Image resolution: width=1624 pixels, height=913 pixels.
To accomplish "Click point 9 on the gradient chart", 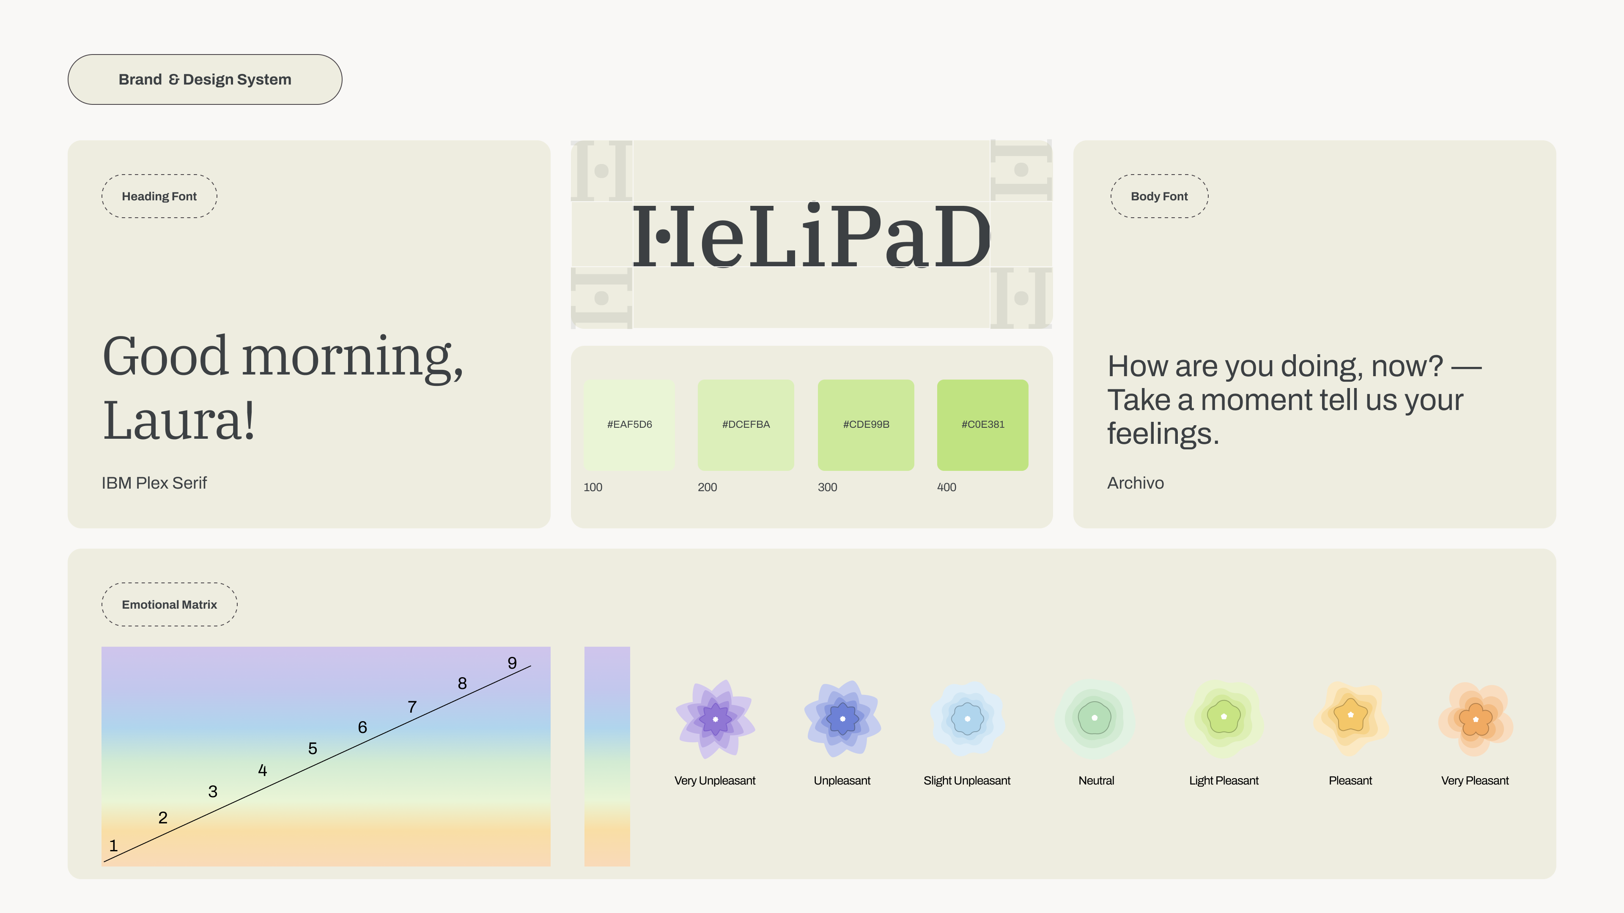I will pyautogui.click(x=512, y=664).
